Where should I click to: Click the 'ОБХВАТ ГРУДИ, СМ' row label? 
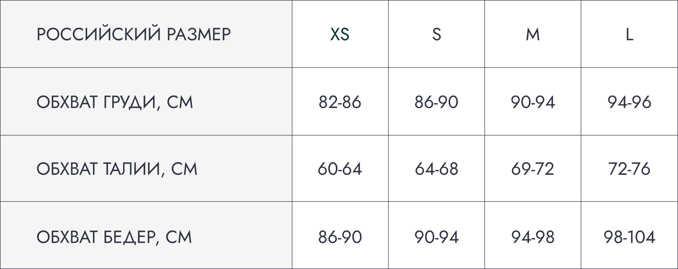115,102
